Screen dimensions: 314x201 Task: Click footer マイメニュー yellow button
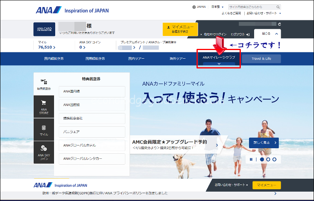pyautogui.click(x=267, y=185)
